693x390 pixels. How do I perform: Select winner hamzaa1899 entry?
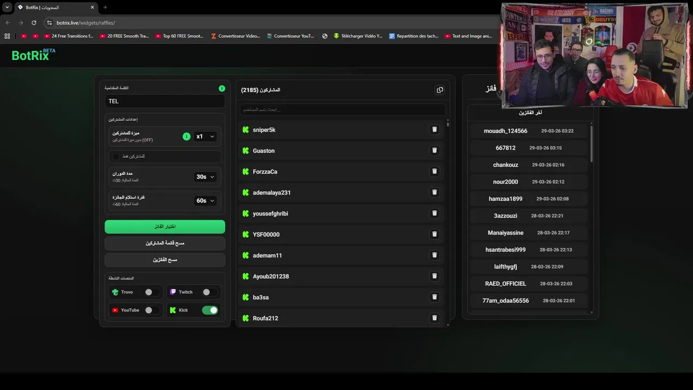coord(528,199)
